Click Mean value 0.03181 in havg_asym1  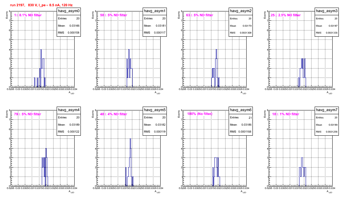click(161, 26)
